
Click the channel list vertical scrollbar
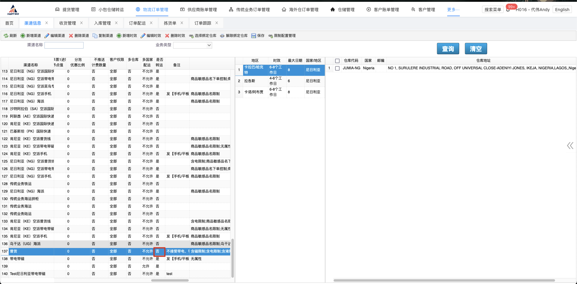point(233,258)
